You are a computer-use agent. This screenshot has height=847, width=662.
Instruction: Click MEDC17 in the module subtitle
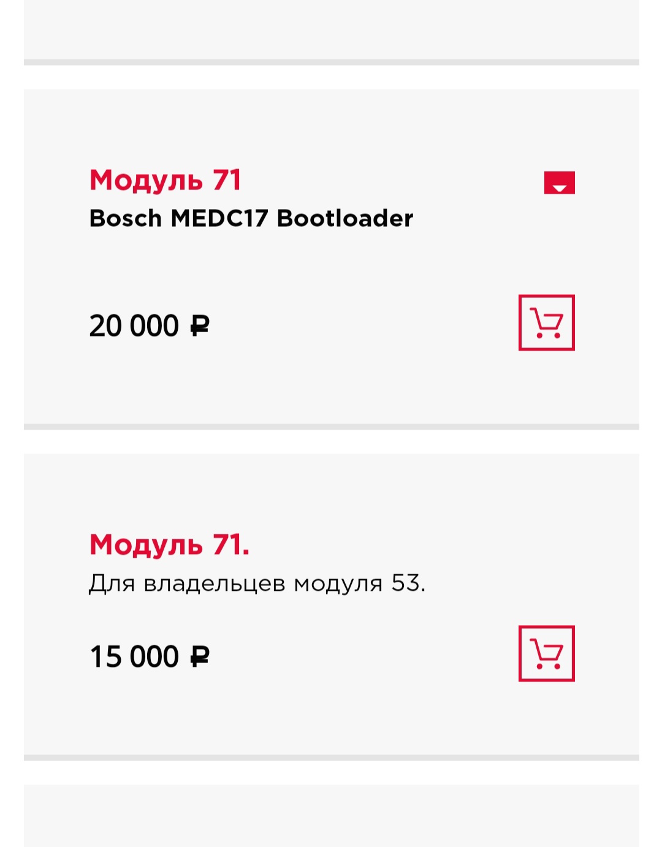tap(219, 218)
